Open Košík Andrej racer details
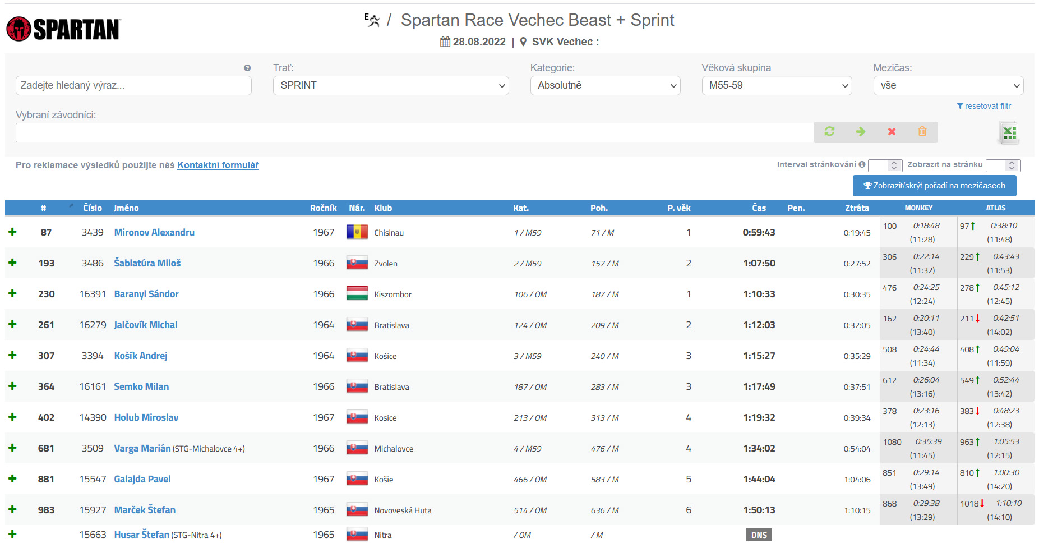Image resolution: width=1039 pixels, height=543 pixels. 141,356
